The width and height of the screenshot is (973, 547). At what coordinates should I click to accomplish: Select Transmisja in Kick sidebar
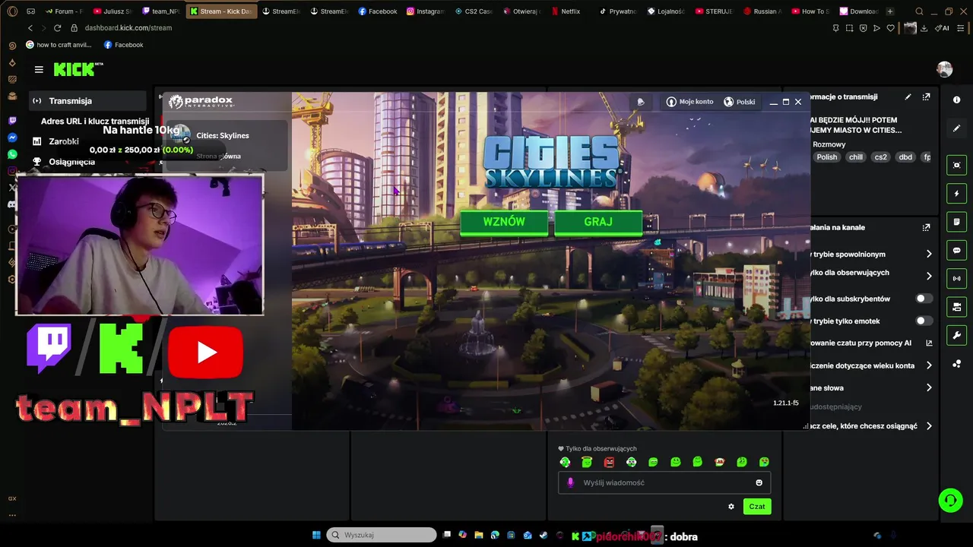(87, 100)
